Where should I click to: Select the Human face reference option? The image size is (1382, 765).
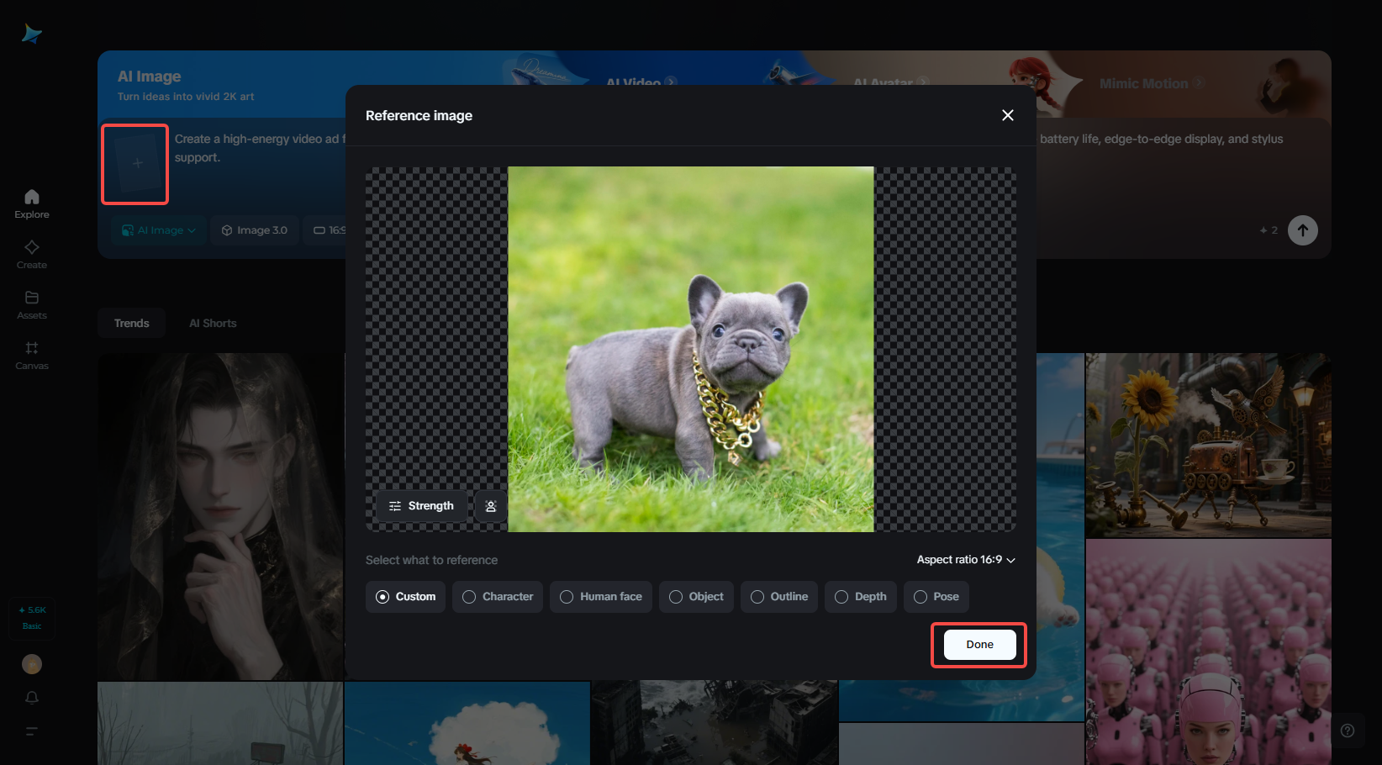[600, 596]
